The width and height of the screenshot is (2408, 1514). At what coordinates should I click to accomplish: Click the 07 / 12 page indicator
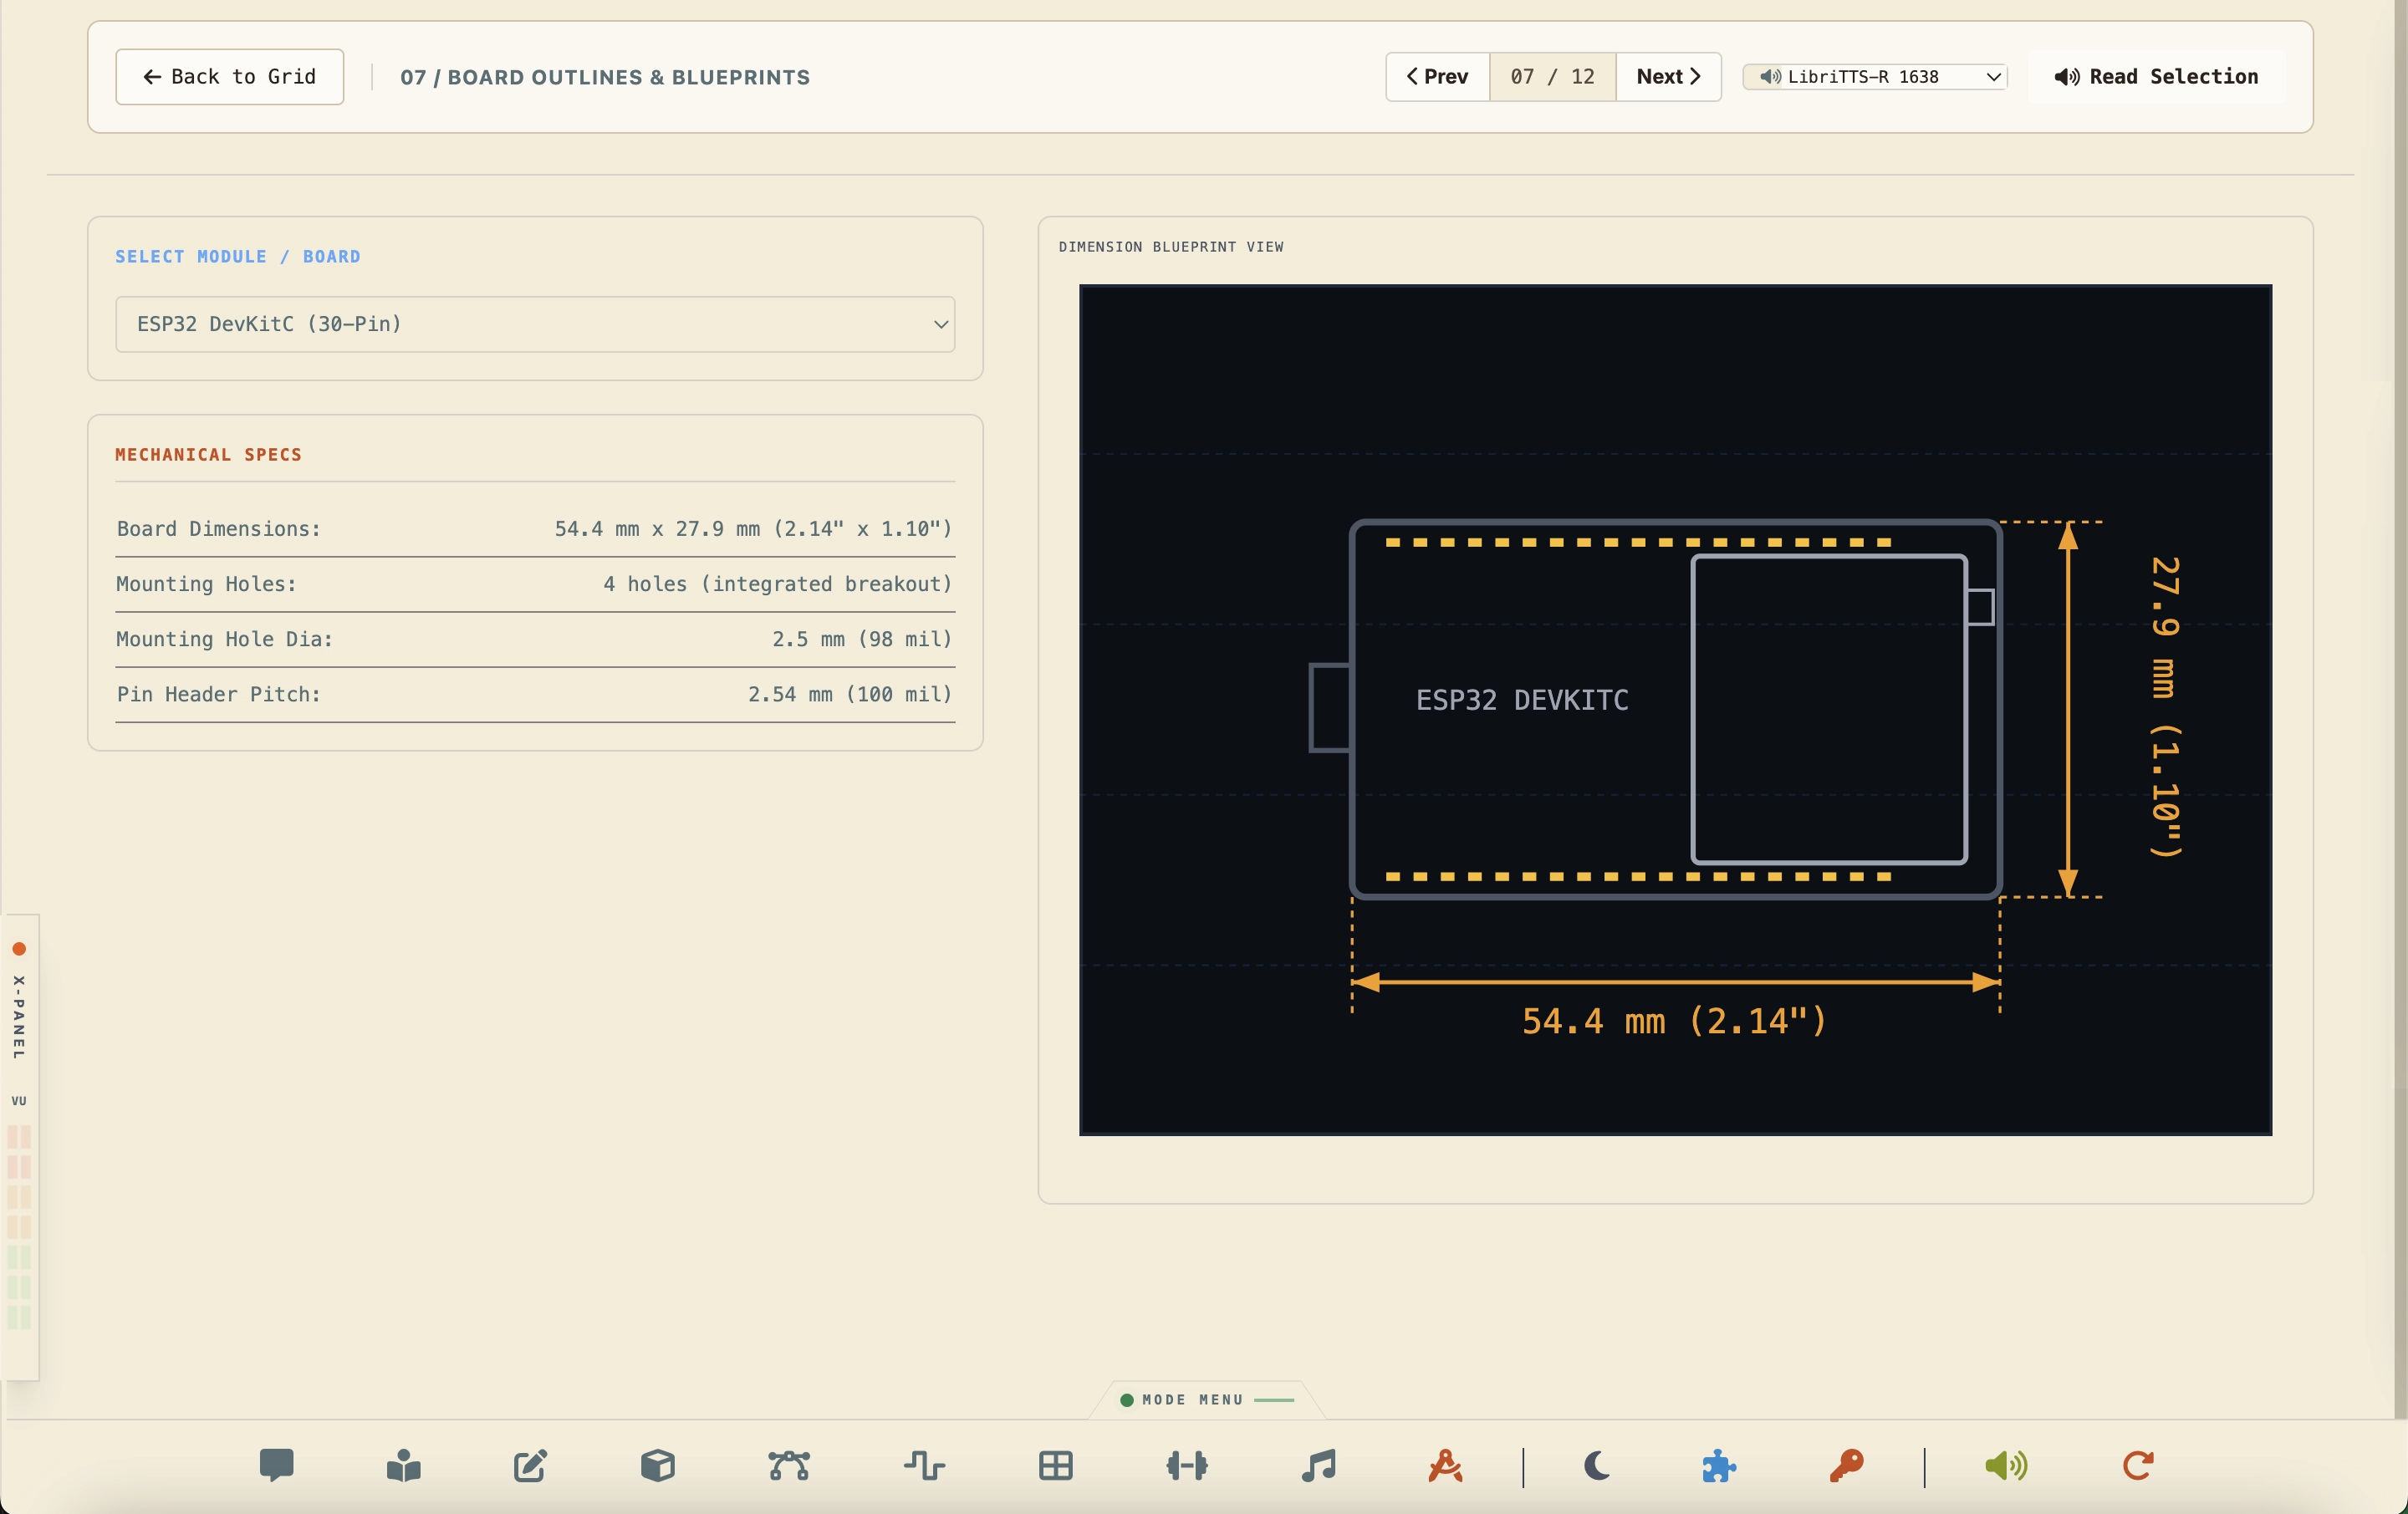click(x=1552, y=76)
